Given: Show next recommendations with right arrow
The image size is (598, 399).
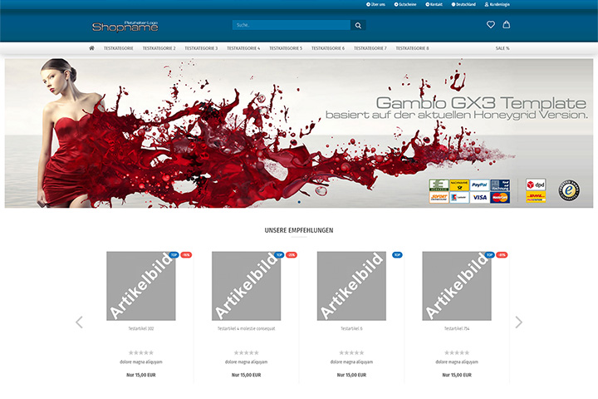Looking at the screenshot, I should (518, 323).
